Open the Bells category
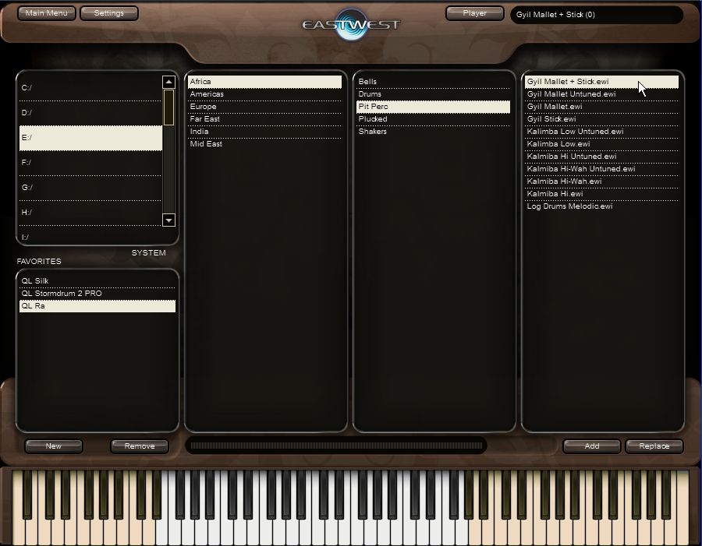Screen dimensions: 702x546 point(433,81)
